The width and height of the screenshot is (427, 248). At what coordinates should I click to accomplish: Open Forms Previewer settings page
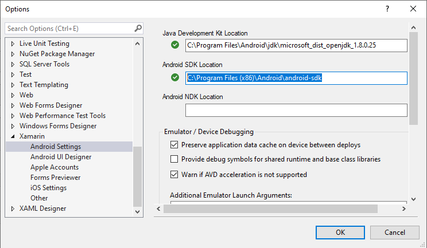tap(55, 178)
